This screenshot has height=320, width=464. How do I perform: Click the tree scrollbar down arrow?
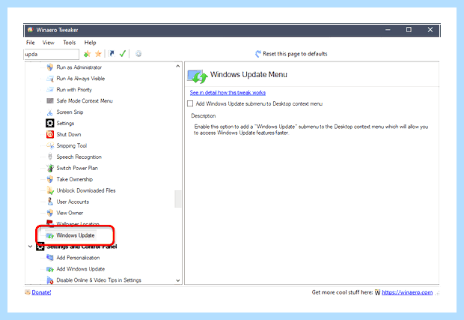pos(177,280)
